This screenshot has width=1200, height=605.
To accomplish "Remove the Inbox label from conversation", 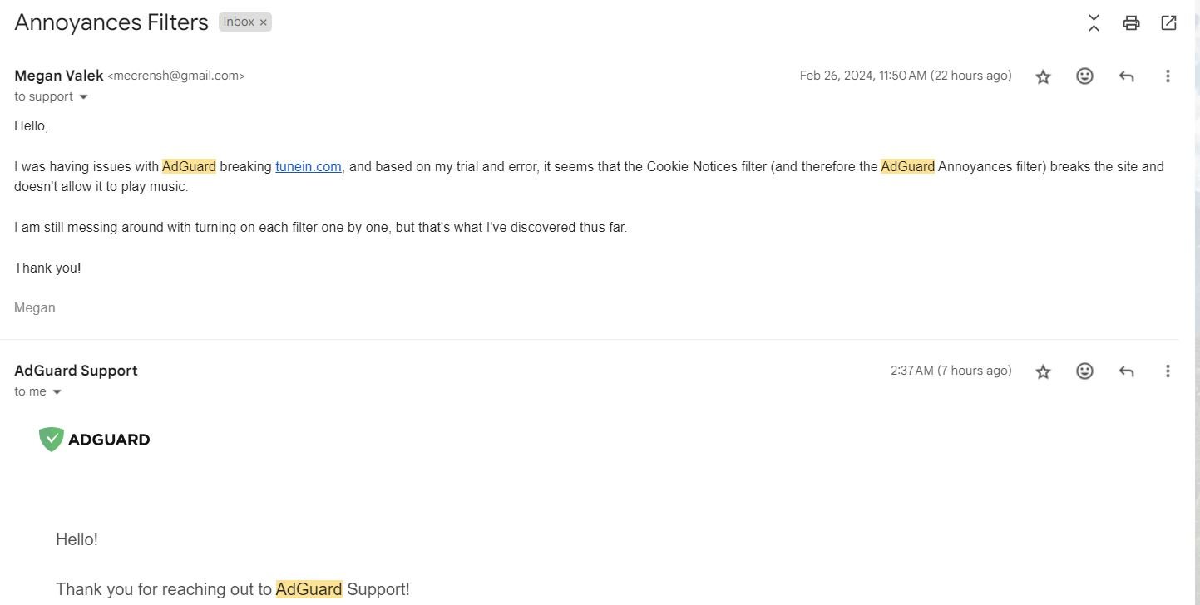I will [x=264, y=22].
